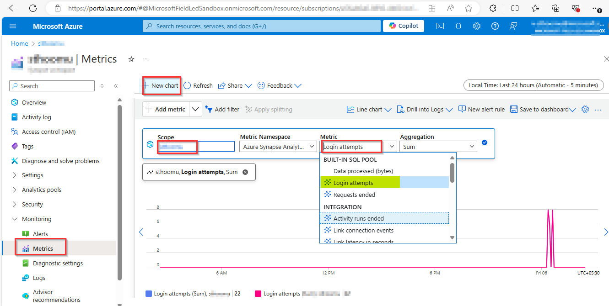
Task: Click New alert rule
Action: click(x=481, y=109)
